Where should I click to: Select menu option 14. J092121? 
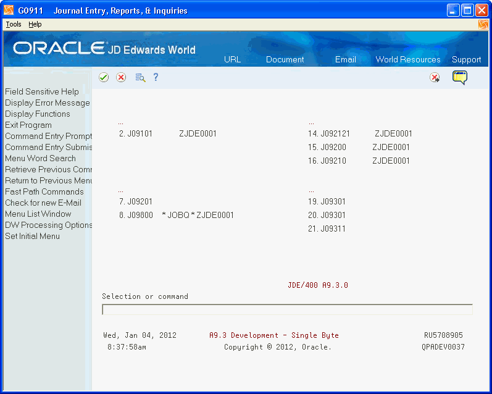point(329,134)
